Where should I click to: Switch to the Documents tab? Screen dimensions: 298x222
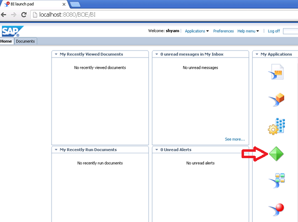click(x=26, y=41)
